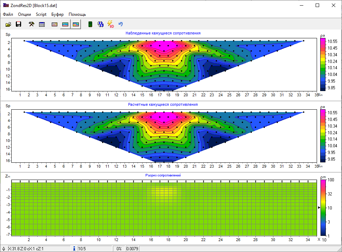The width and height of the screenshot is (342, 252).
Task: Click the '100' label on resistivity scale
Action: 331,180
